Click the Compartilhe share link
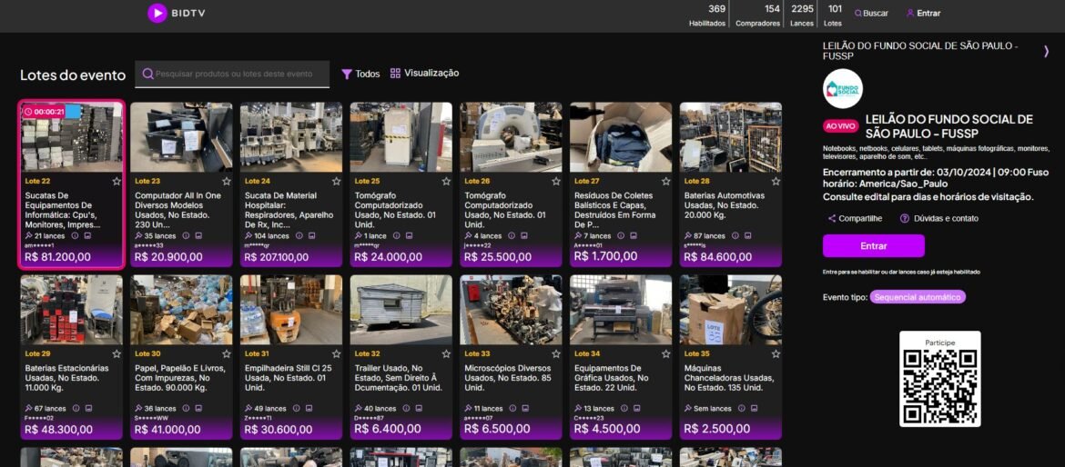The image size is (1065, 467). coord(855,219)
